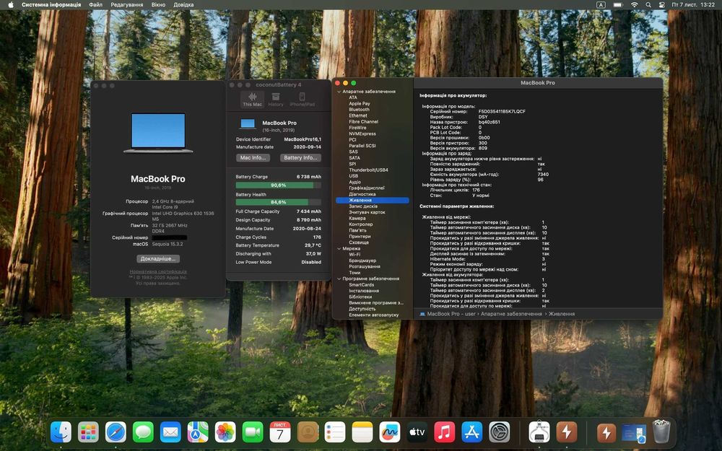Open Photos from the Dock
Screen dimensions: 722x451
tap(225, 432)
